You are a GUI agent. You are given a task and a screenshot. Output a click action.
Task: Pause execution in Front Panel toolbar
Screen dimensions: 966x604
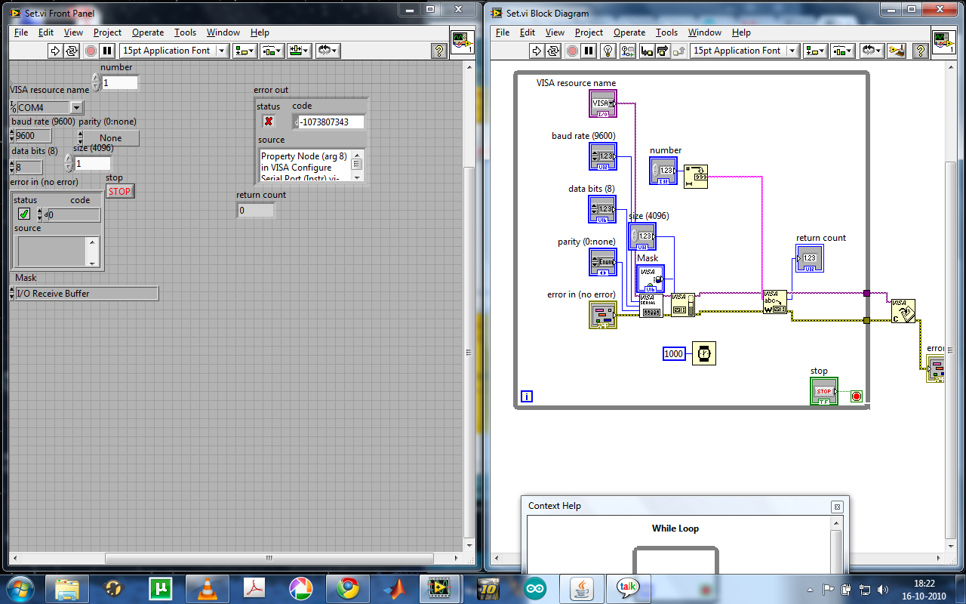click(x=108, y=51)
